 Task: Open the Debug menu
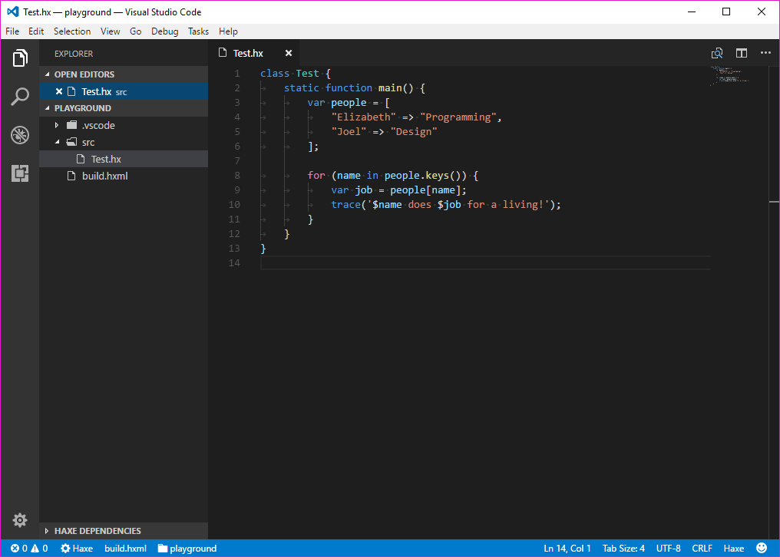click(x=164, y=31)
